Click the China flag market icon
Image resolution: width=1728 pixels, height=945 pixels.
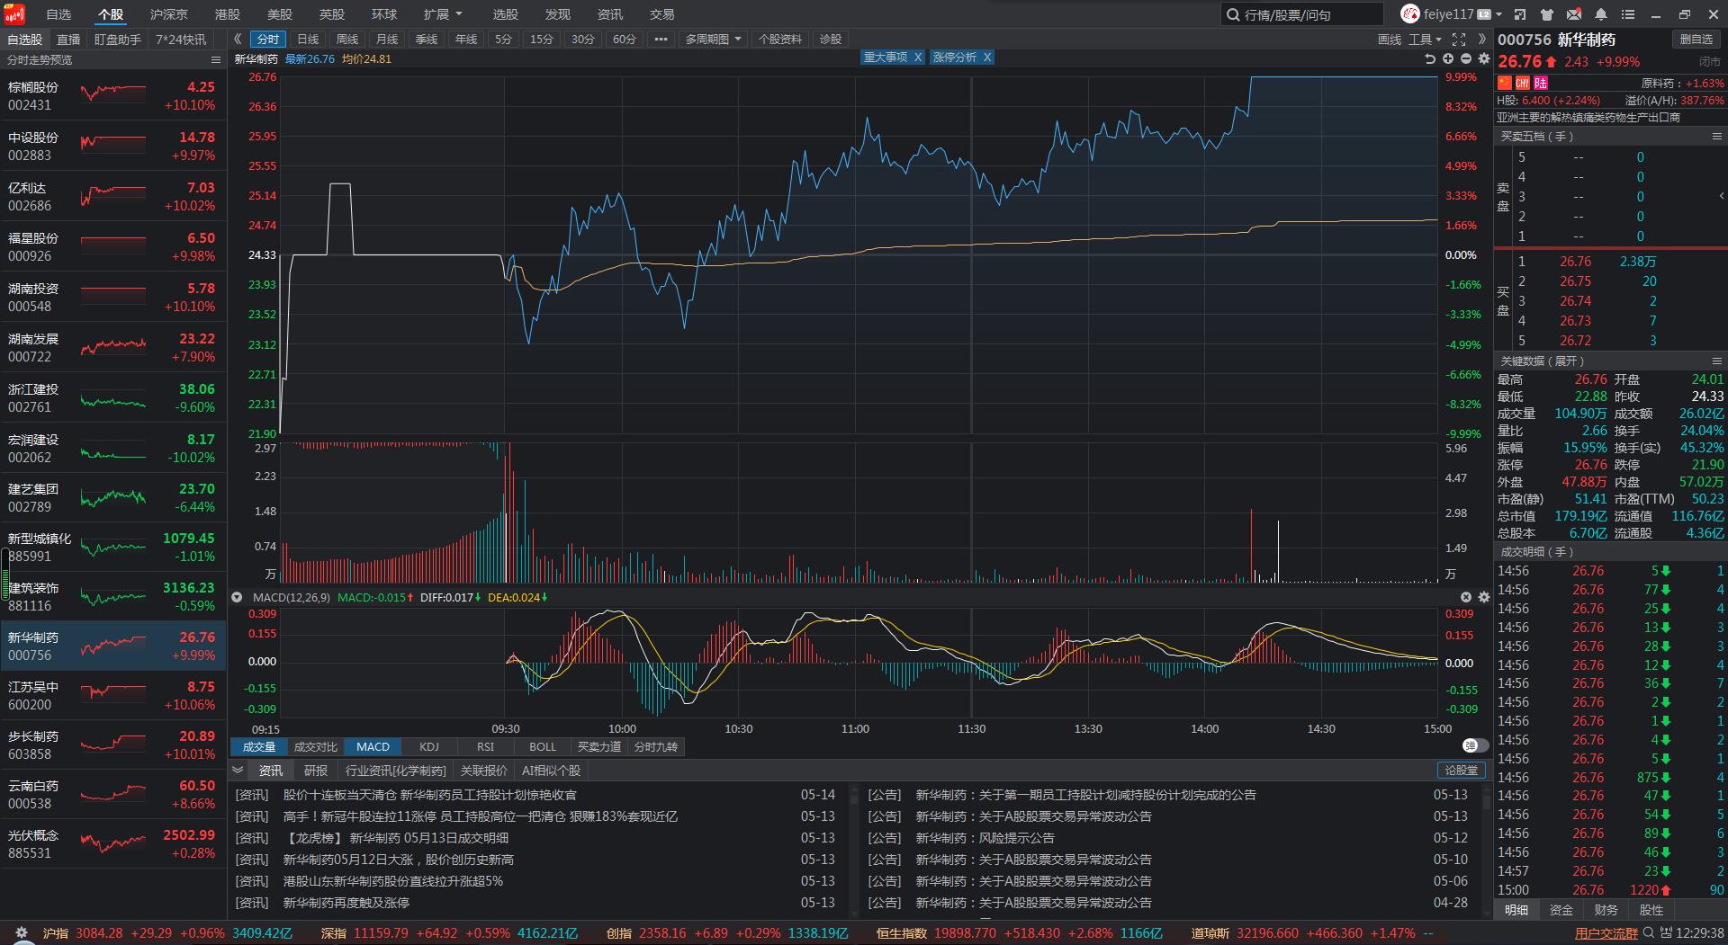pyautogui.click(x=1505, y=83)
